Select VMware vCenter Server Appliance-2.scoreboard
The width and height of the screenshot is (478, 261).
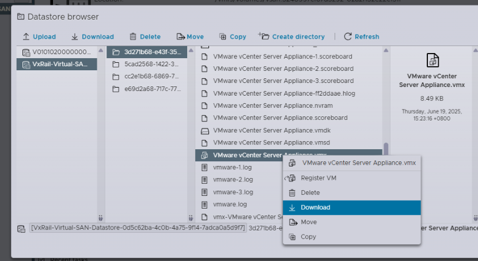(289, 69)
